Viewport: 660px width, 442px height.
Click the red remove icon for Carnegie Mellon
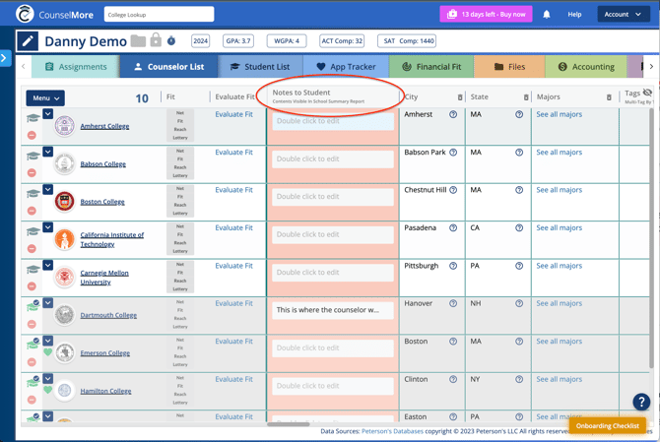click(x=32, y=286)
